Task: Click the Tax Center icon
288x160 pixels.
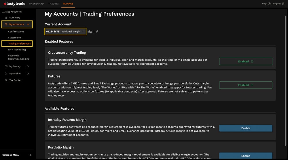Action: [x=6, y=80]
